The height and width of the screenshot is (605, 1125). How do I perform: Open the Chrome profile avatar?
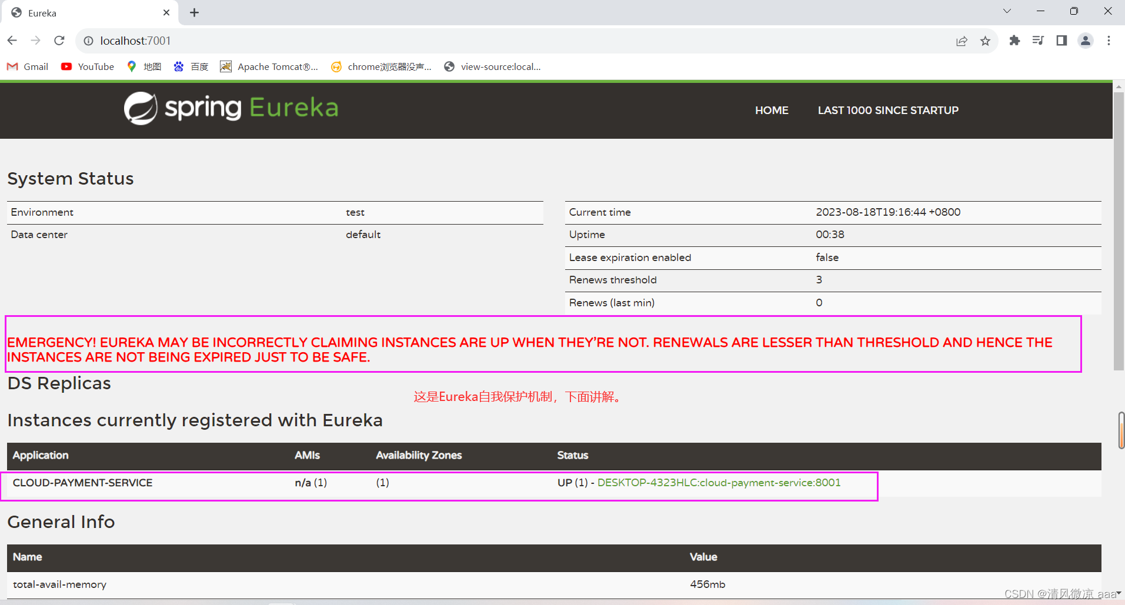(1086, 41)
